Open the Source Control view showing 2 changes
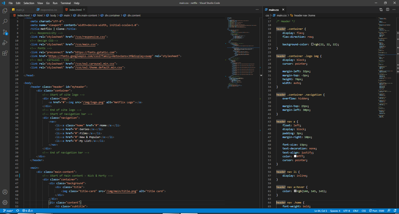This screenshot has width=399, height=214. 5,32
